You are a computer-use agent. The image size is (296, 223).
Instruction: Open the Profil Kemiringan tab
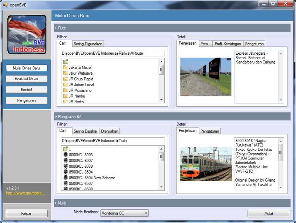coord(228,44)
